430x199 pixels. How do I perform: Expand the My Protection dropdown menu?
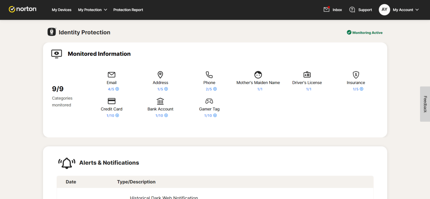[92, 10]
